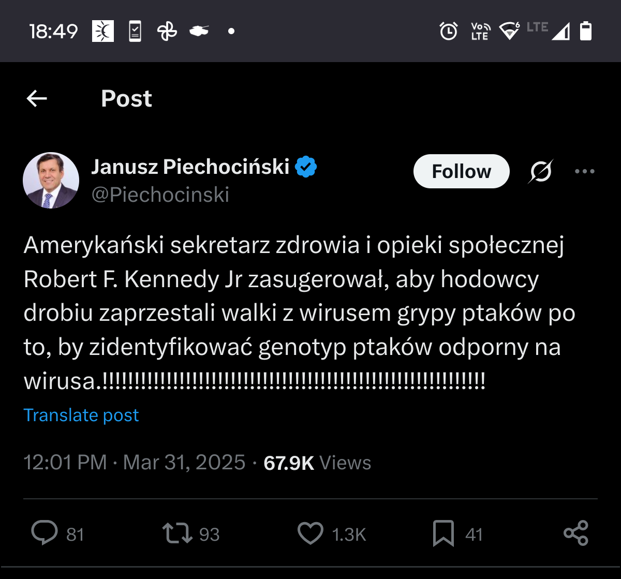Tap the alarm clock status icon

pos(448,32)
